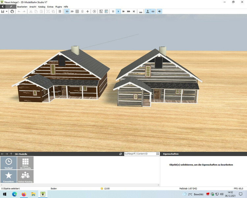Open the Verlauf history tile
247x198 pixels.
point(9,163)
